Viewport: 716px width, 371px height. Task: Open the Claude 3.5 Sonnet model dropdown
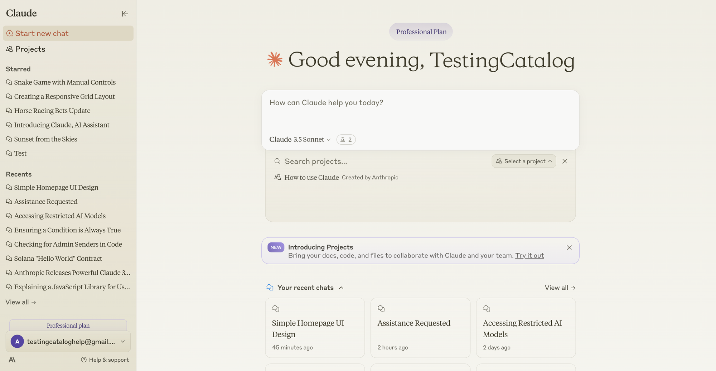pos(300,139)
